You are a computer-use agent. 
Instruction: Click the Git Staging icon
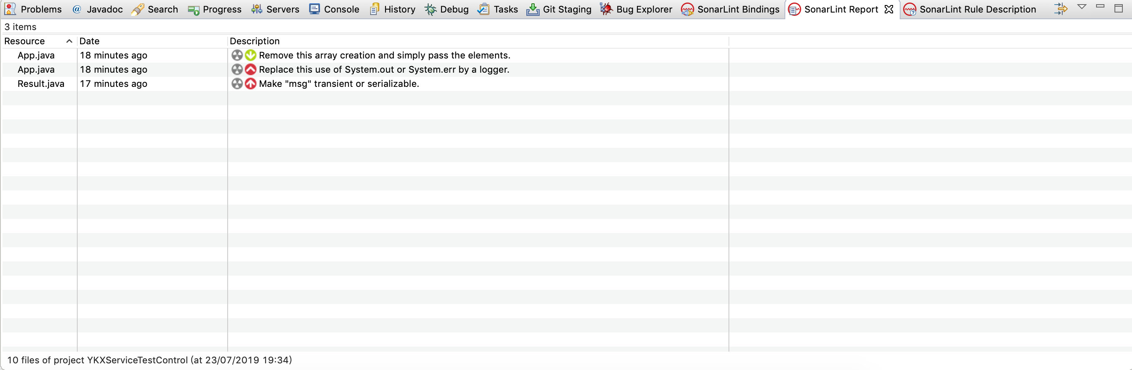(533, 9)
